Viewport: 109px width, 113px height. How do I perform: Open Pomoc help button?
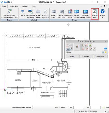click(102, 14)
